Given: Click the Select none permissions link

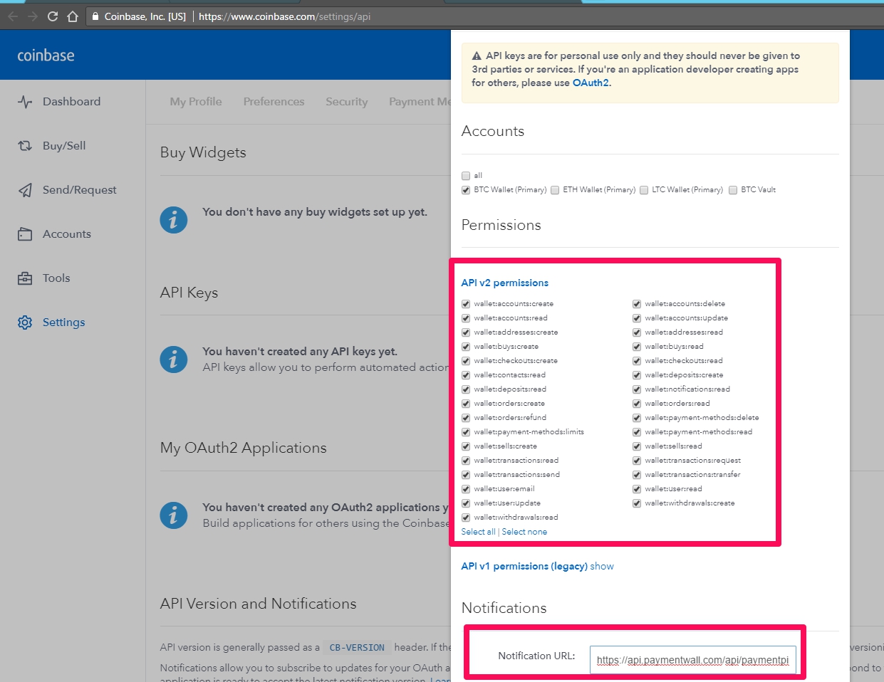Looking at the screenshot, I should (524, 532).
